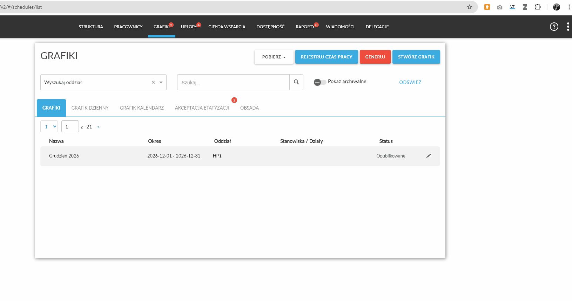The height and width of the screenshot is (301, 572).
Task: Open the AKCEPTACJA ETATYZACJI tab
Action: pyautogui.click(x=202, y=108)
